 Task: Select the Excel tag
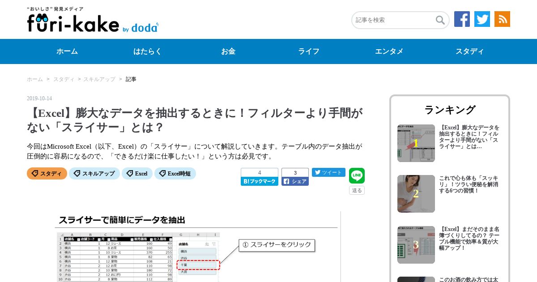[x=137, y=174]
